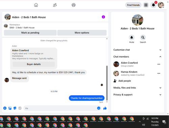Click the blue plus more actions icon
Screen dimensions: 169x128
pyautogui.click(x=5, y=108)
